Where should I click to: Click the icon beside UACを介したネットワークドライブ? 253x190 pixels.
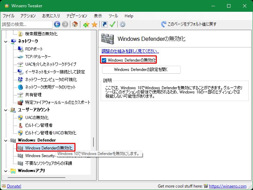(x=20, y=64)
